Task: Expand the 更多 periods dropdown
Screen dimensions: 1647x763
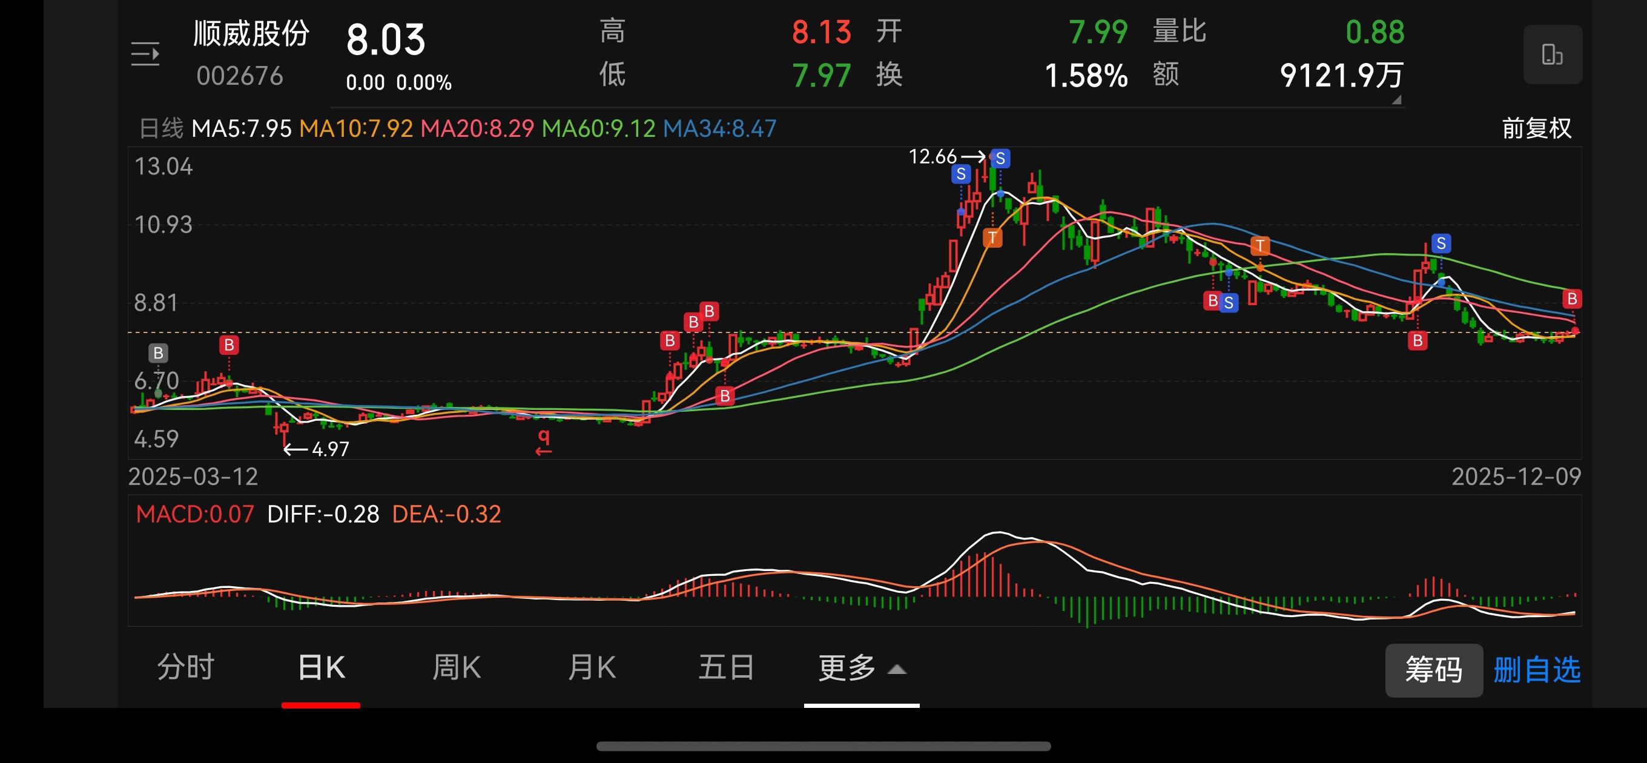Action: tap(861, 669)
